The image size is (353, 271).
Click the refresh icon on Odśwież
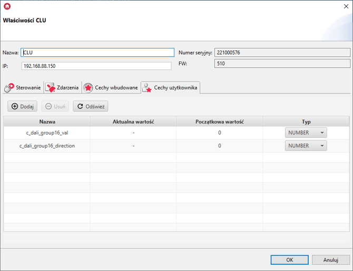click(80, 106)
